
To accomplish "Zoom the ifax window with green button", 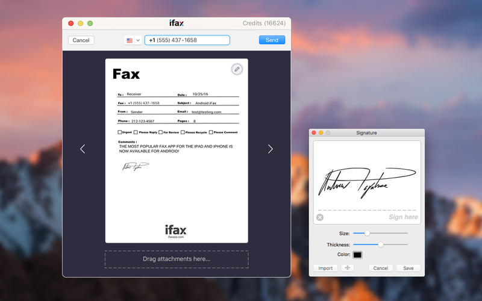I will (x=90, y=23).
